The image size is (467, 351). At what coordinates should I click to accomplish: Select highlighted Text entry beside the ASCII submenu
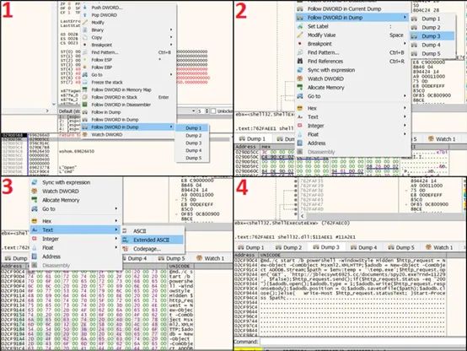[76, 230]
